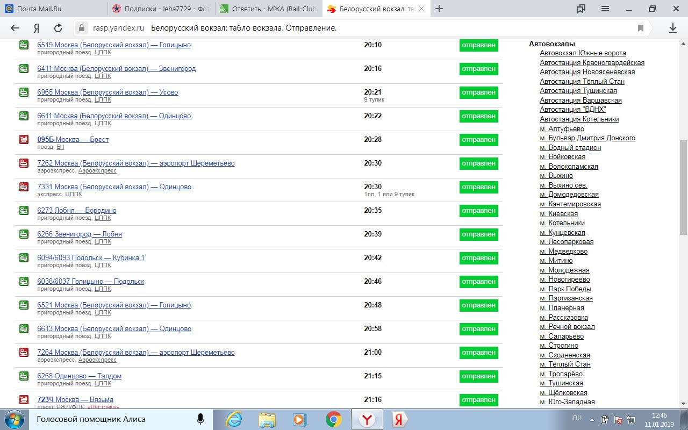Bookmark this page via address bar icon
The width and height of the screenshot is (688, 430).
[641, 28]
